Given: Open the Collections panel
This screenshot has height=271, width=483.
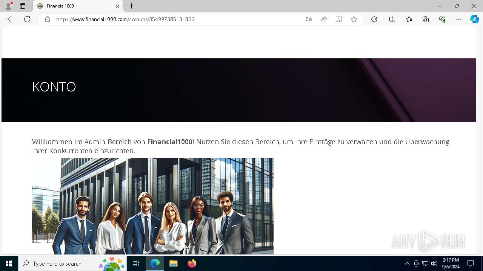Looking at the screenshot, I should point(426,19).
